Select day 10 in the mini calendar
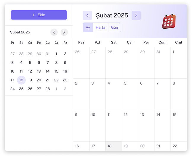 [x=12, y=71]
